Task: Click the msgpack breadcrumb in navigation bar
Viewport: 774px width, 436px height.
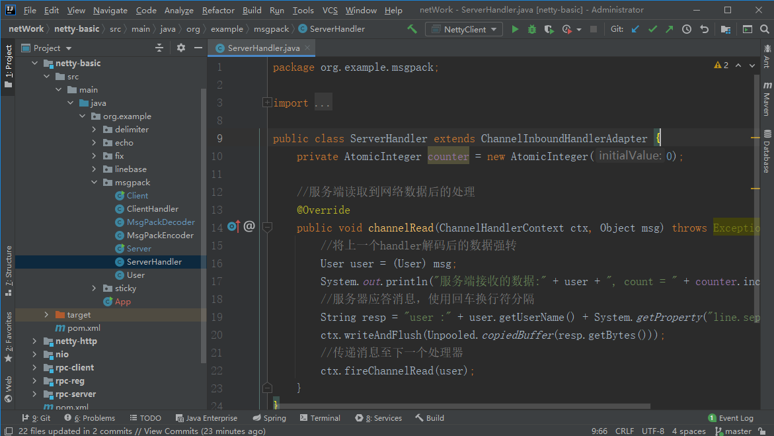Action: [x=271, y=29]
